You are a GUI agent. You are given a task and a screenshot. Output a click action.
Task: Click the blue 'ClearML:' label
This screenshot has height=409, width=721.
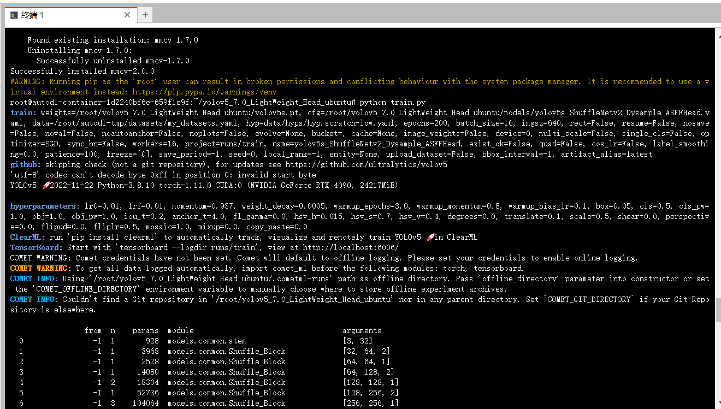coord(27,237)
